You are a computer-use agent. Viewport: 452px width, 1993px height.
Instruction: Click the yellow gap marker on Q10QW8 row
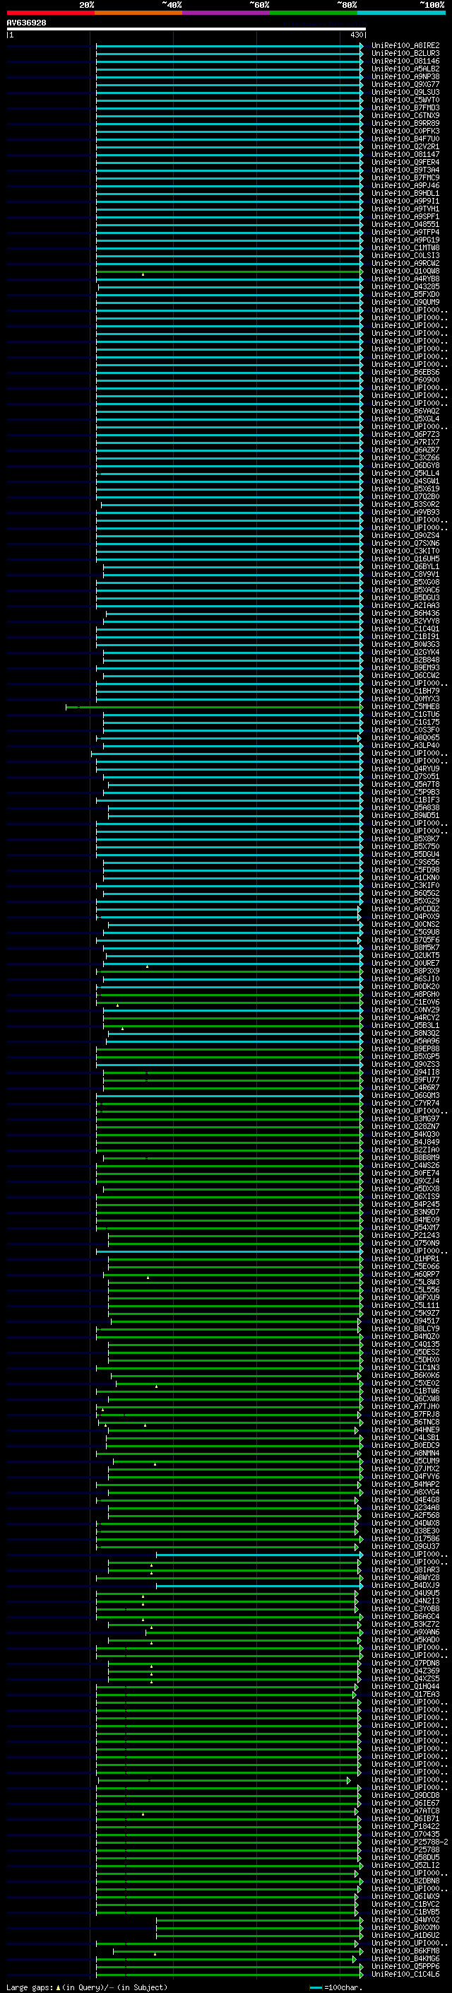[x=143, y=274]
